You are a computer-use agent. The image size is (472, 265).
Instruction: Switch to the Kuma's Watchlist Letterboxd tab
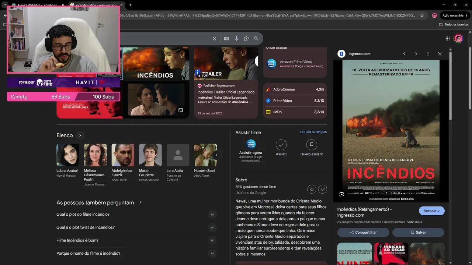click(x=39, y=5)
